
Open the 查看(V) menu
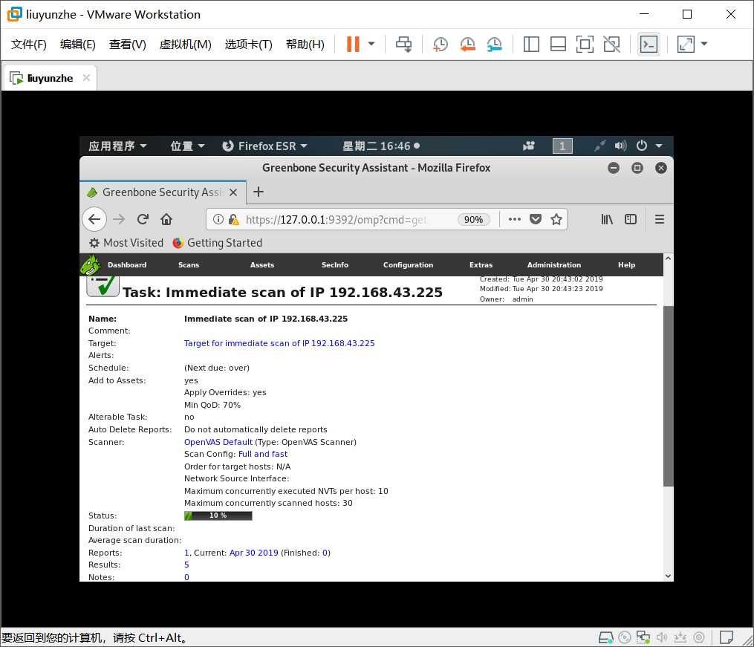point(128,45)
